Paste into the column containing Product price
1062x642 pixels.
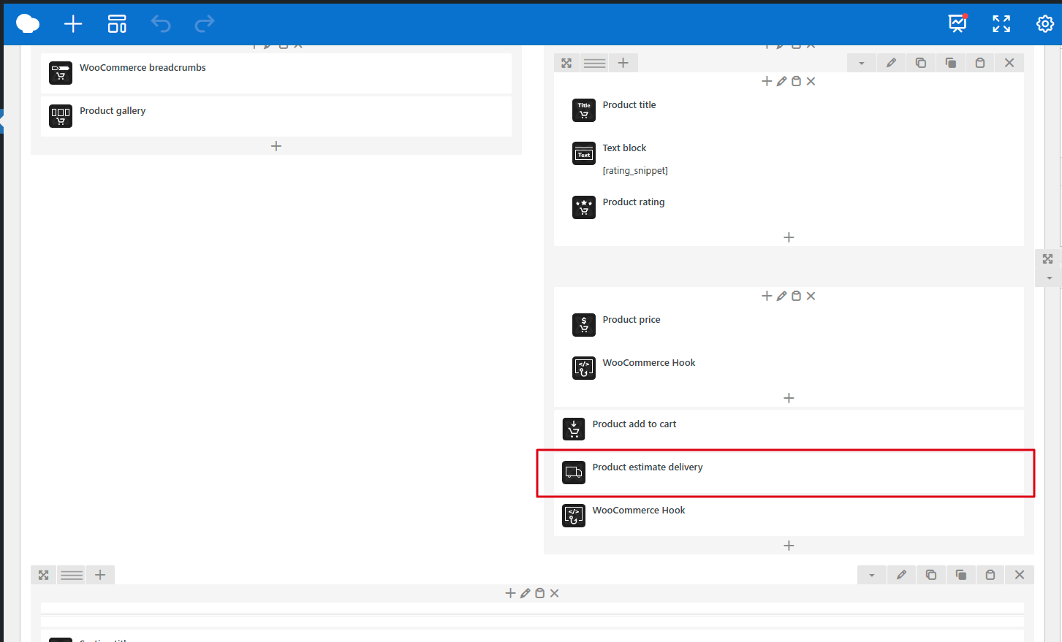pos(796,296)
